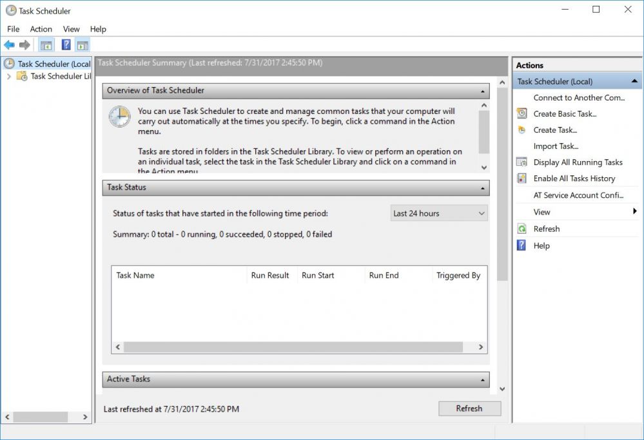Toggle the Show/Hide Console Tree icon

pyautogui.click(x=46, y=45)
